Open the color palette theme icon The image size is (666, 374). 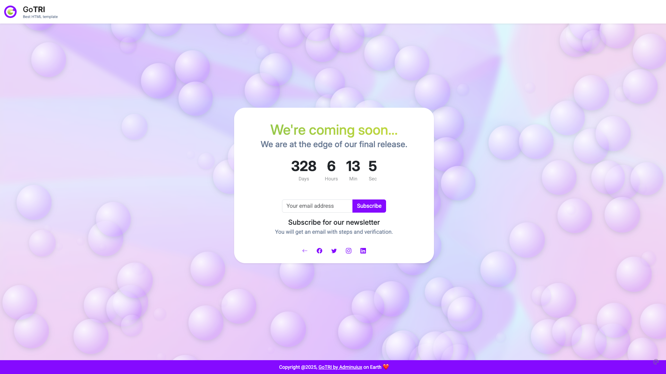(656, 362)
